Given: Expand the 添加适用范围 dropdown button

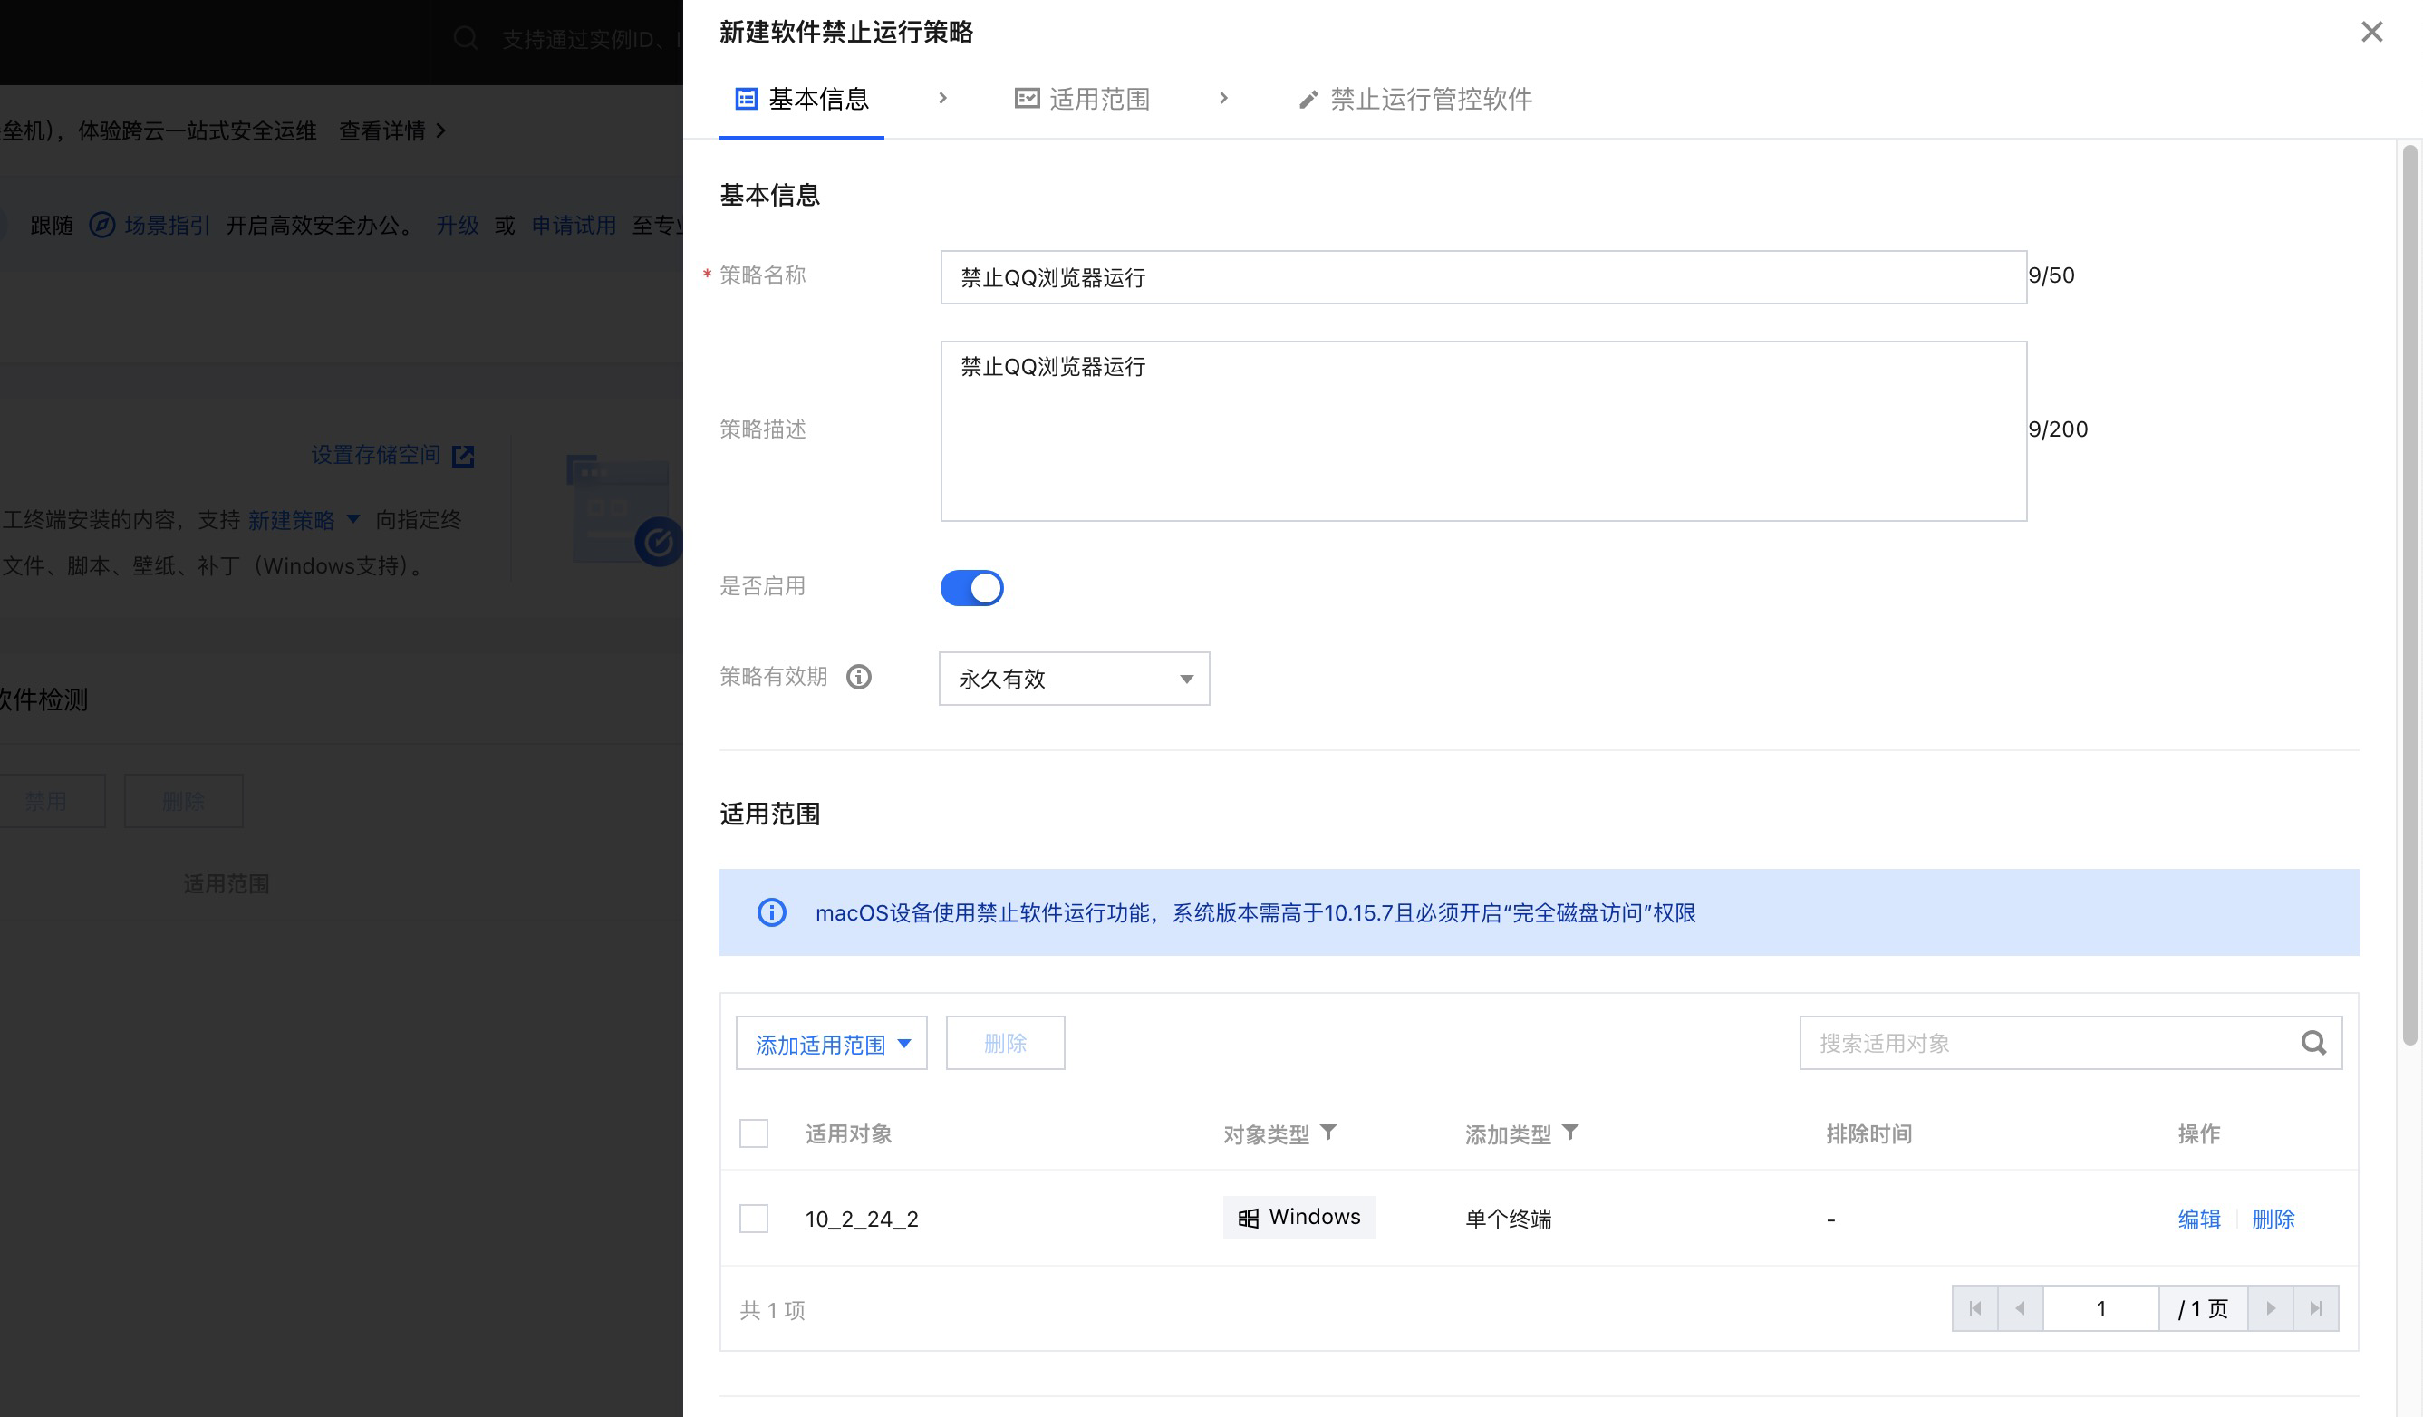Looking at the screenshot, I should tap(832, 1044).
